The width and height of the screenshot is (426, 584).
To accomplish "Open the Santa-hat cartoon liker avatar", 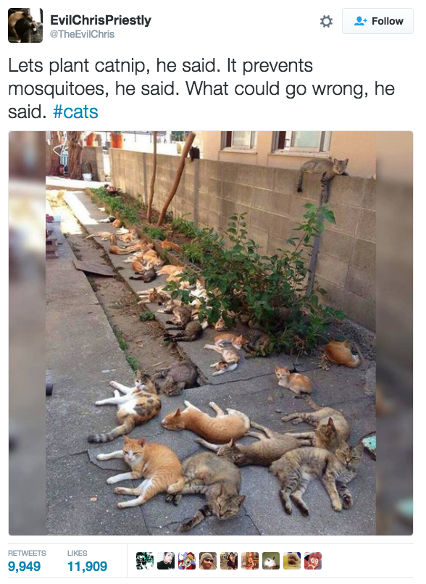I will click(187, 561).
